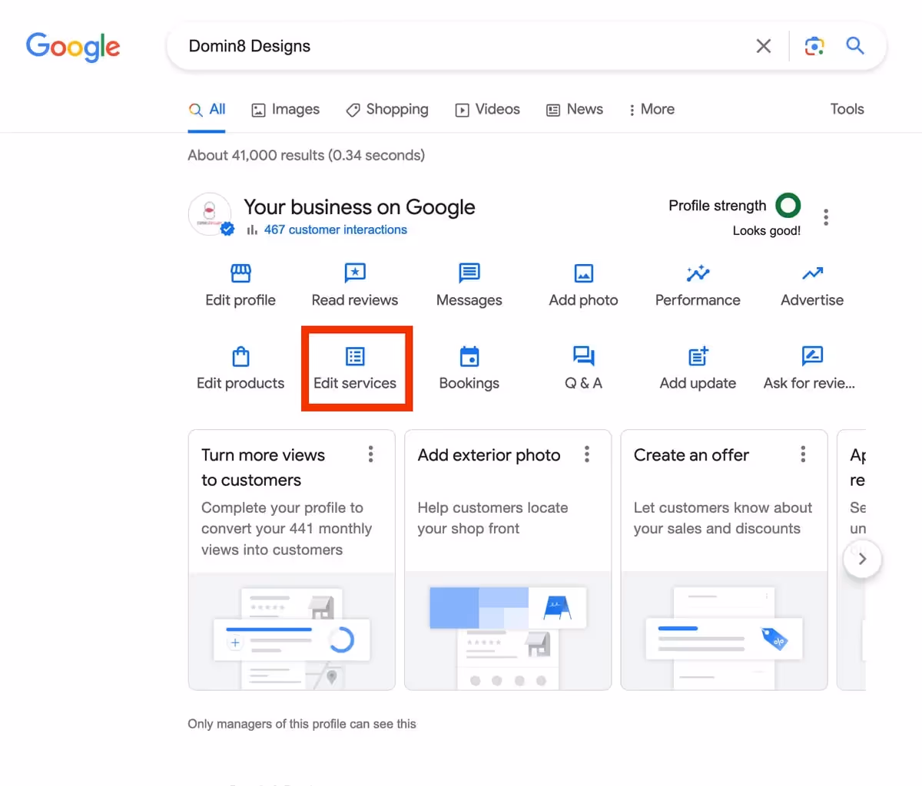This screenshot has height=786, width=922.
Task: Clear the search box with X icon
Action: tap(763, 46)
